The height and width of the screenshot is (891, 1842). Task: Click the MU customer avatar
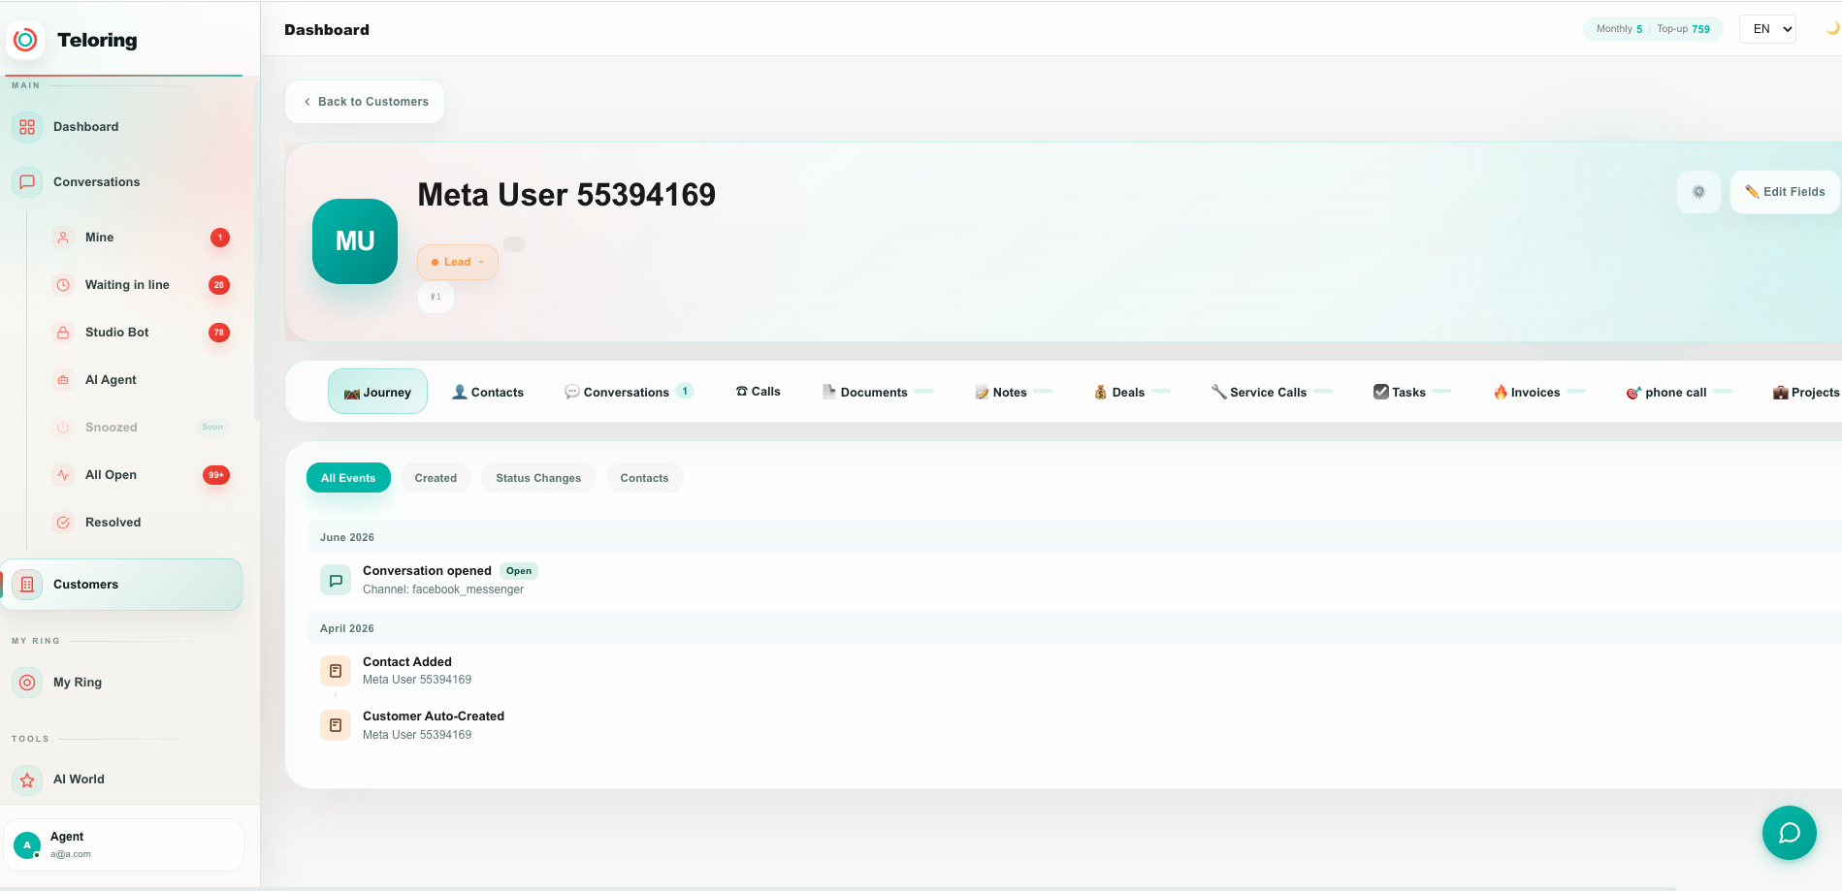[x=355, y=241]
